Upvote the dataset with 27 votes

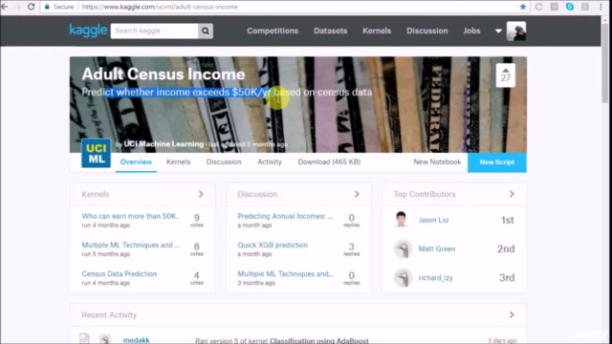point(506,75)
